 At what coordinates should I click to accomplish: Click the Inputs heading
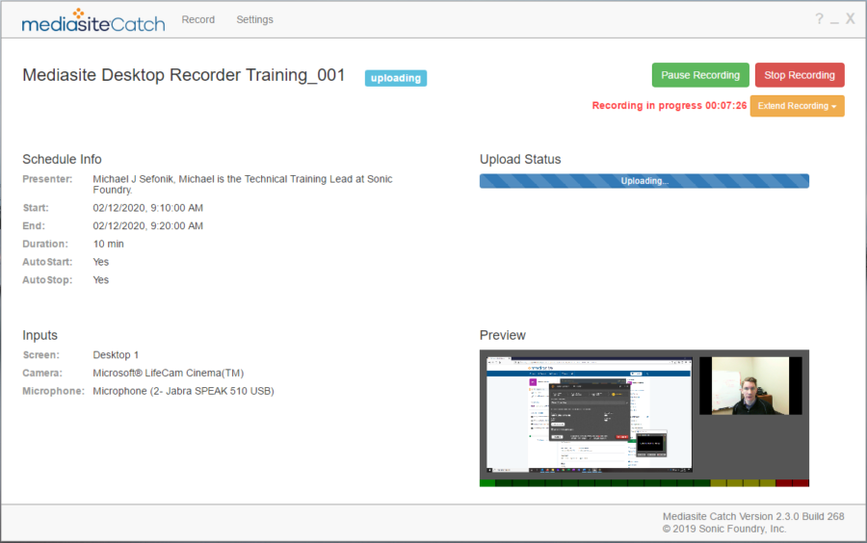coord(39,335)
